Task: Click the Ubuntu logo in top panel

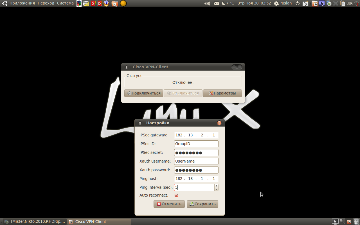Action: click(5, 3)
